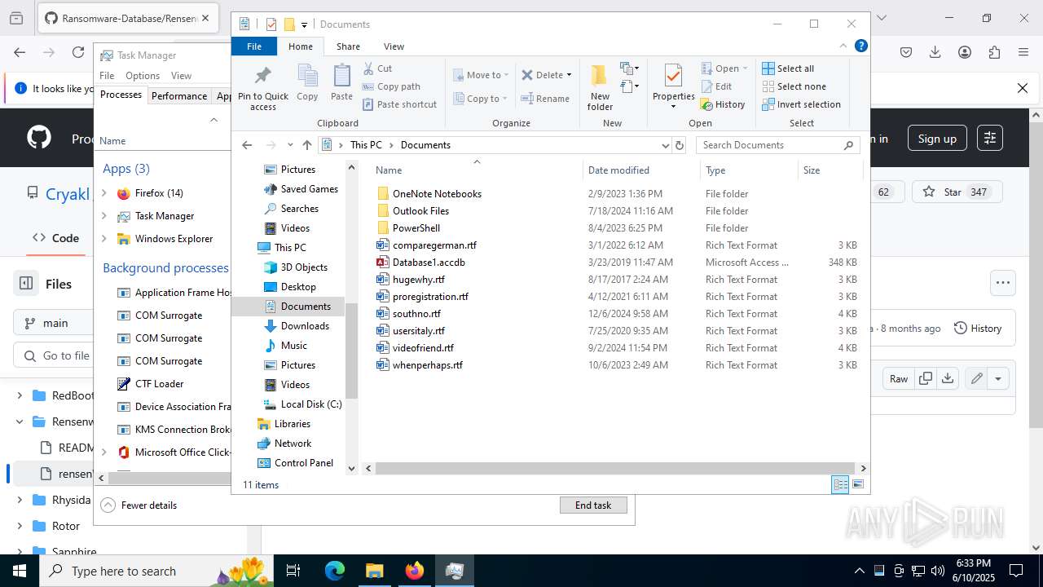The height and width of the screenshot is (587, 1043).
Task: Click the Paste ribbon icon
Action: click(341, 83)
